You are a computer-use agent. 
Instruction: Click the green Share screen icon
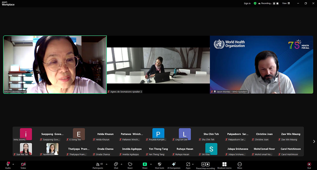[145, 164]
